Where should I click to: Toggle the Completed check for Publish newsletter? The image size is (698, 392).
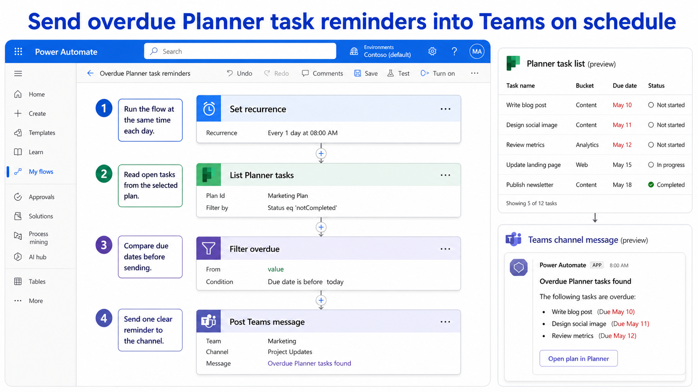[x=651, y=185]
